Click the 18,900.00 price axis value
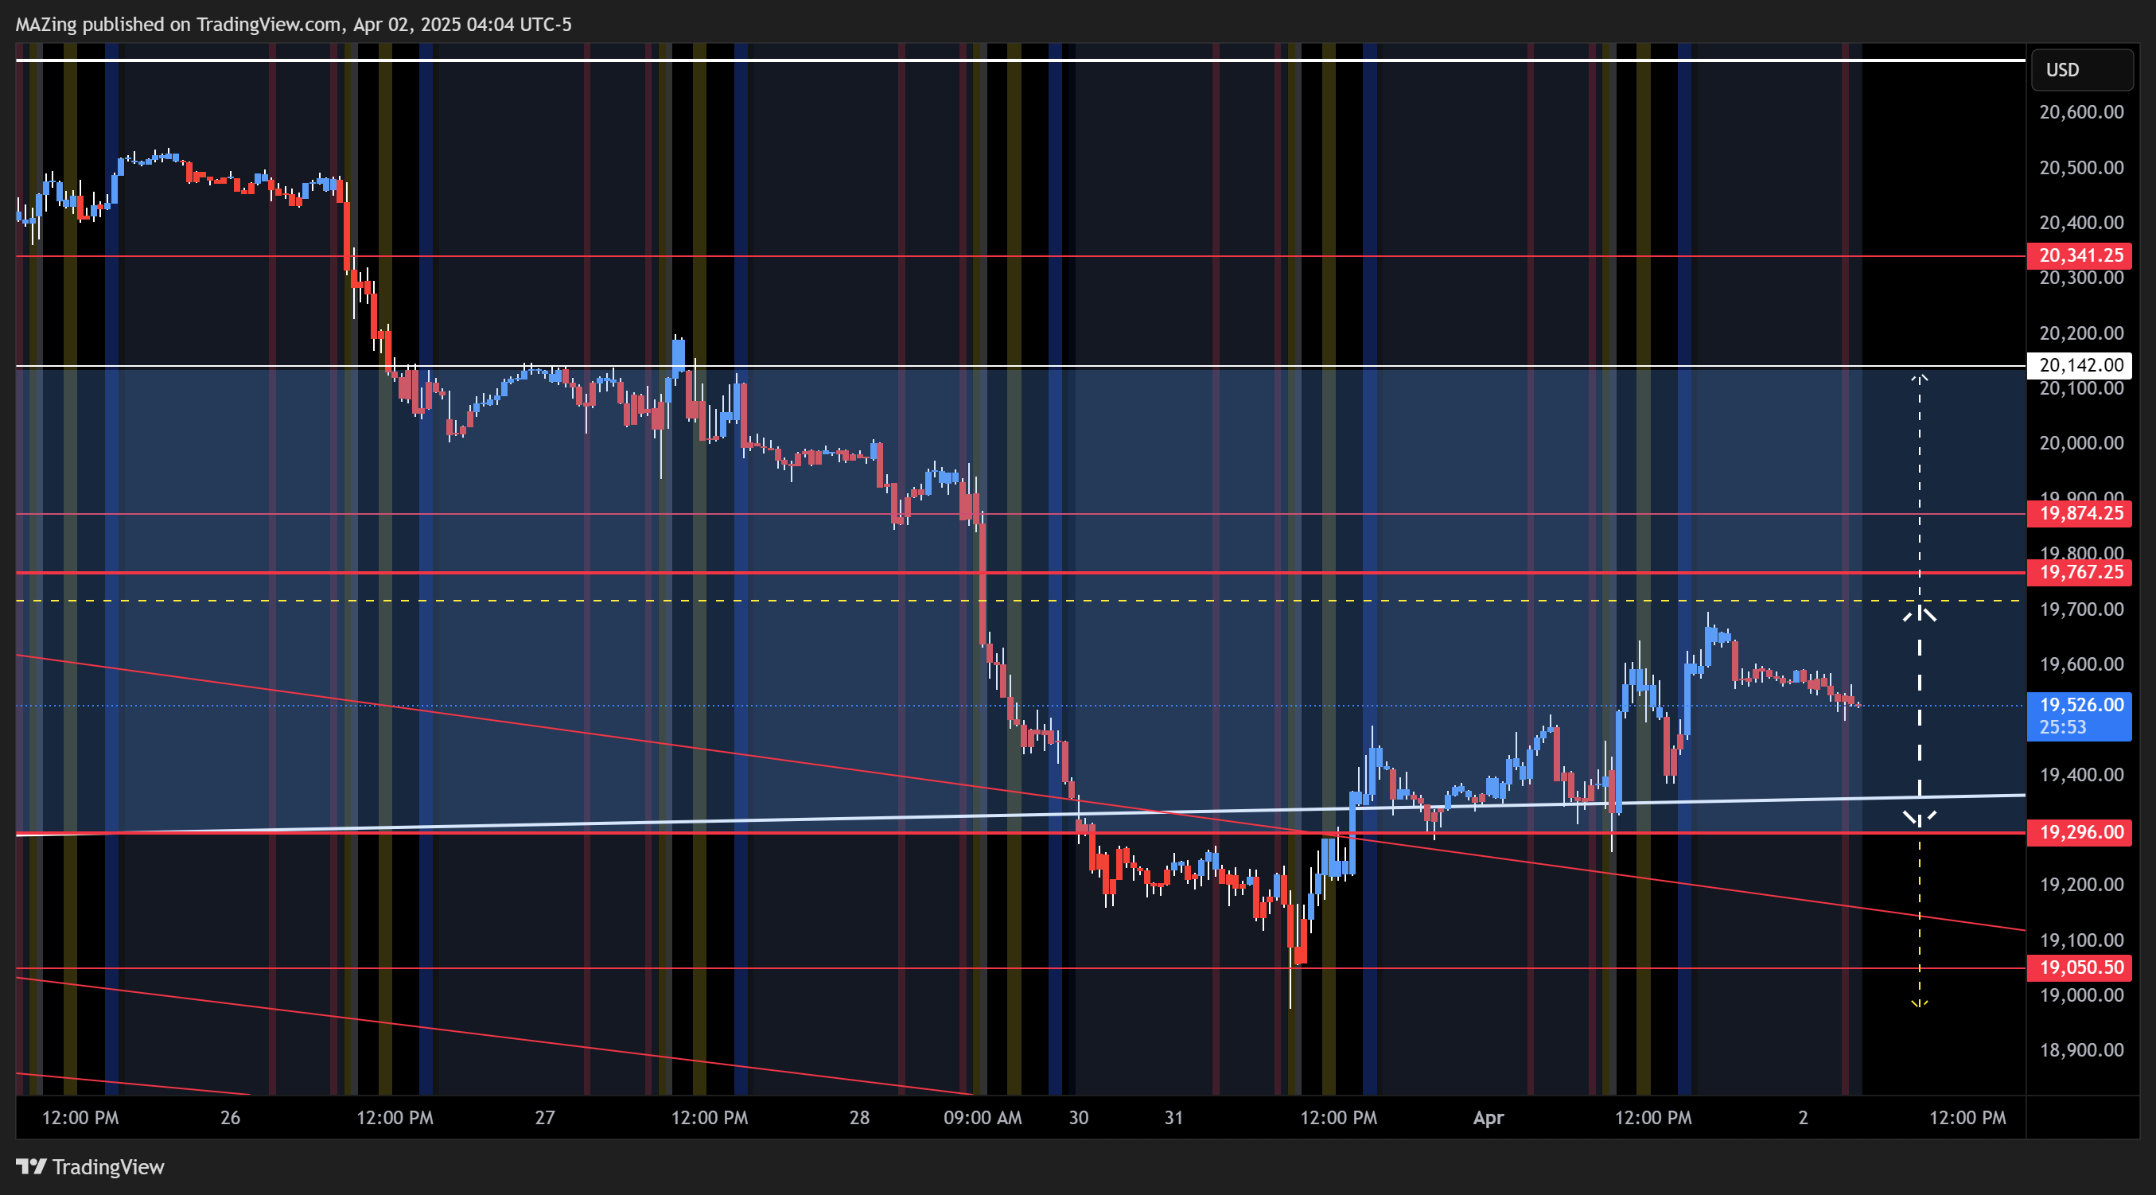This screenshot has width=2156, height=1195. pyautogui.click(x=2080, y=1050)
